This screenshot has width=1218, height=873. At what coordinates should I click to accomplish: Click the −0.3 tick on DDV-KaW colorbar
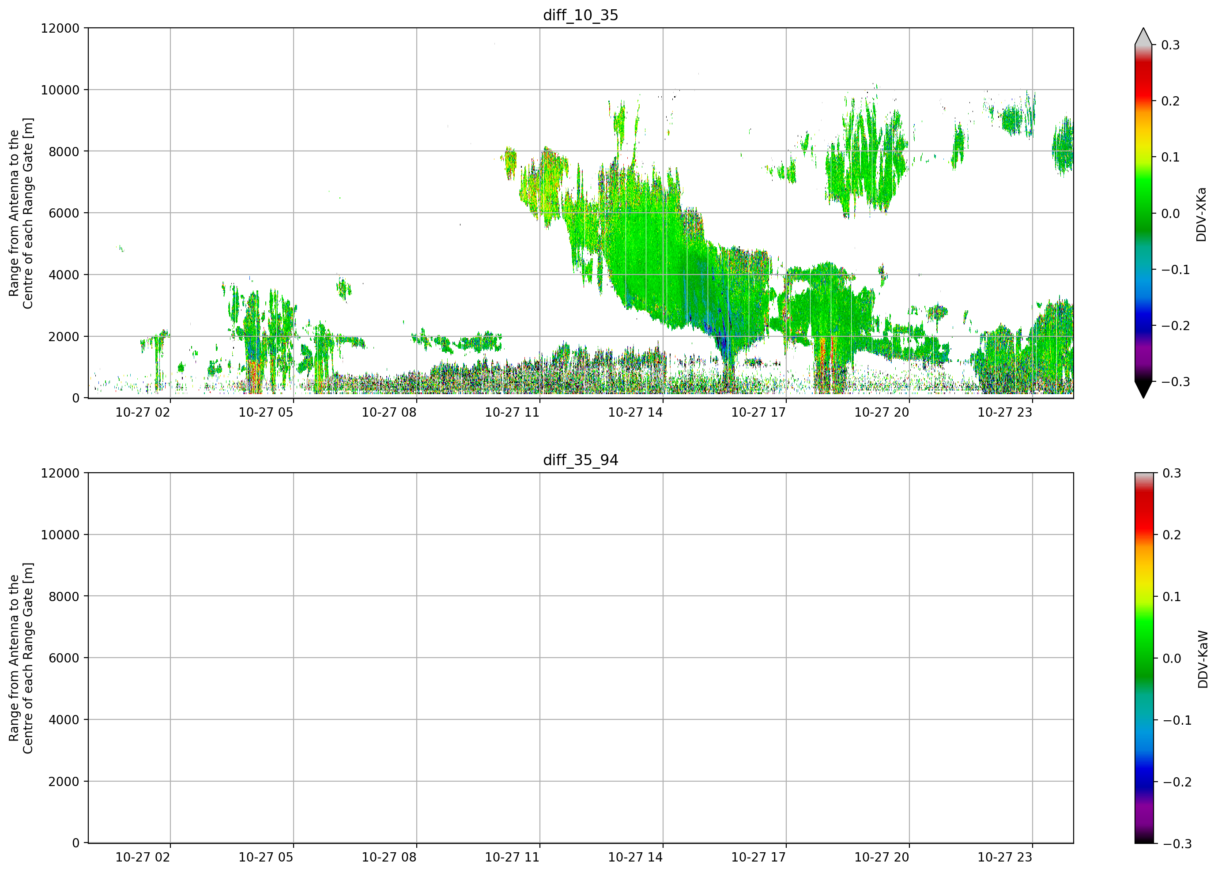pyautogui.click(x=1177, y=843)
